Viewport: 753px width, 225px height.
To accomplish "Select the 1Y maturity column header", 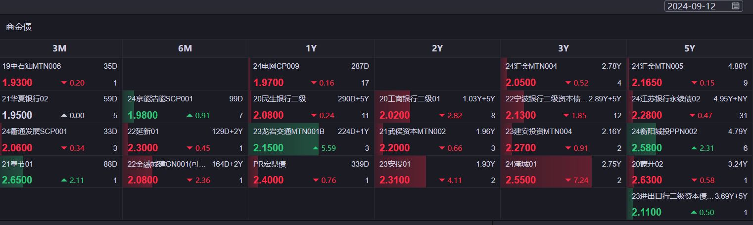I will (x=311, y=48).
